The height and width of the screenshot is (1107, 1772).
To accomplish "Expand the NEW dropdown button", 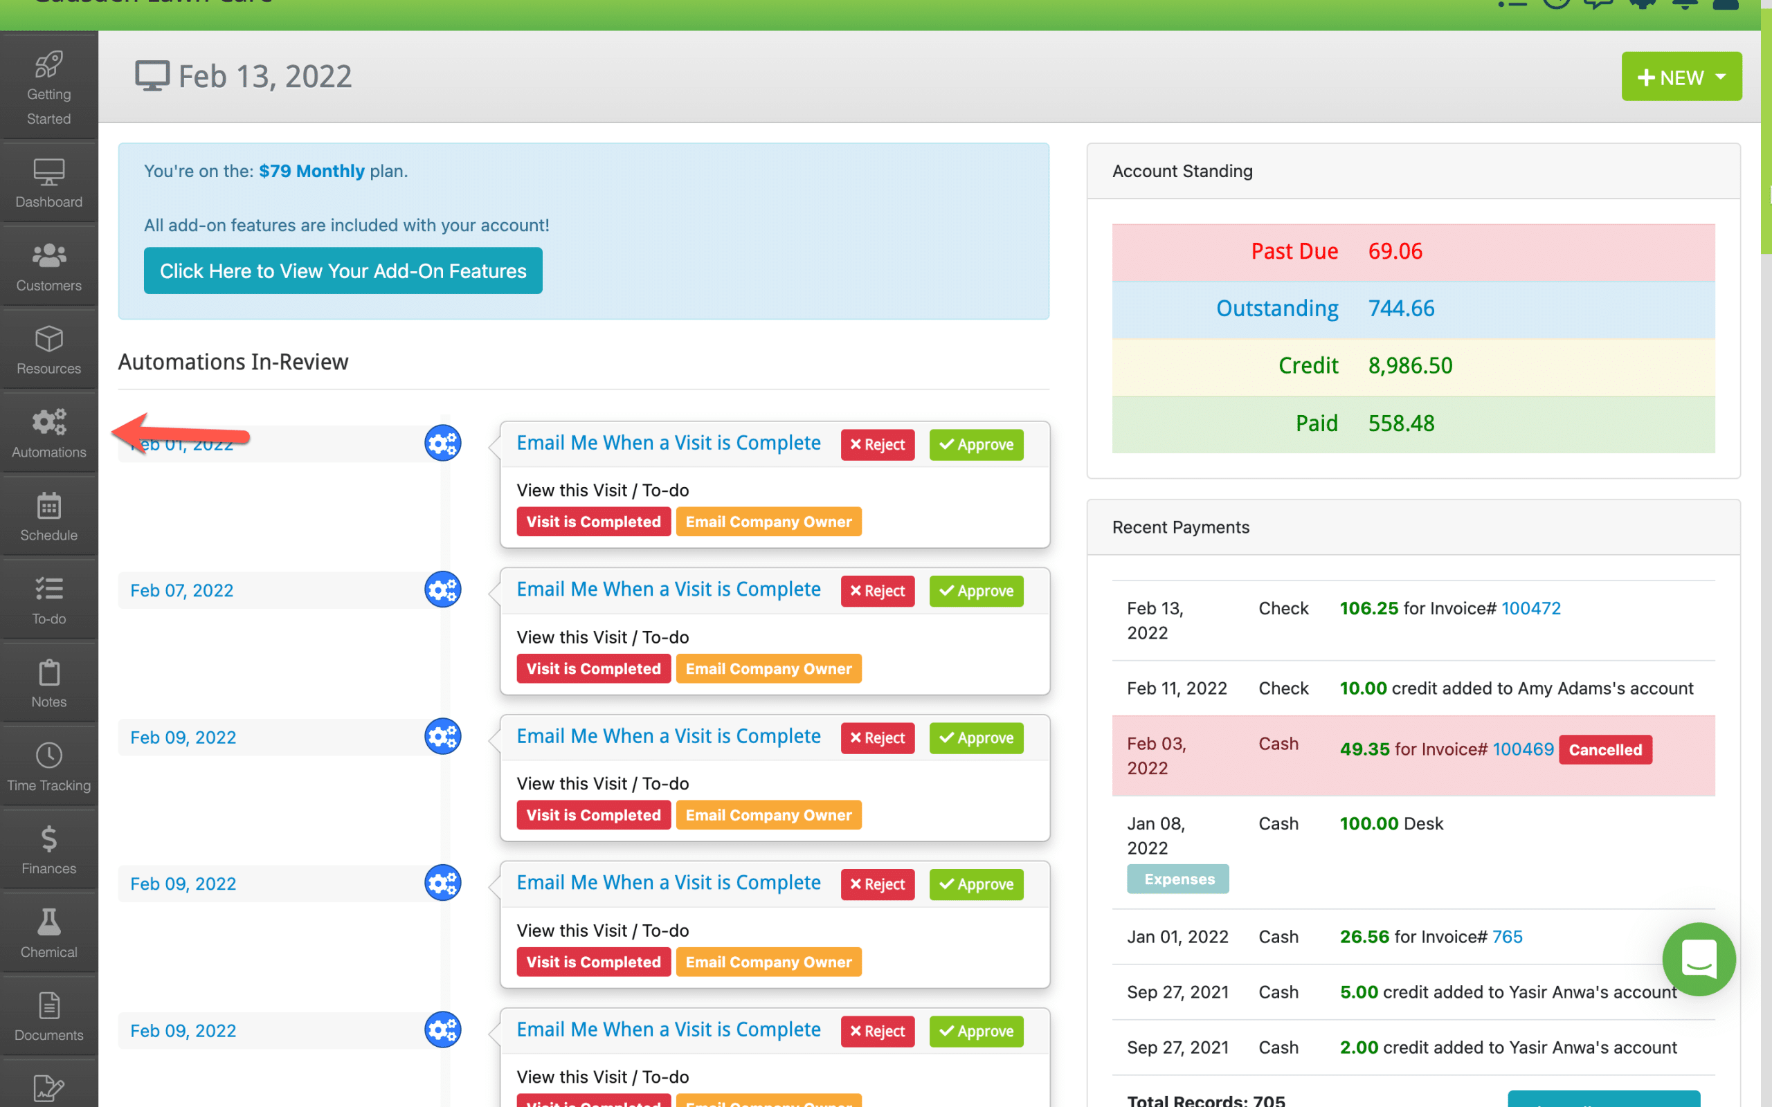I will [x=1681, y=76].
